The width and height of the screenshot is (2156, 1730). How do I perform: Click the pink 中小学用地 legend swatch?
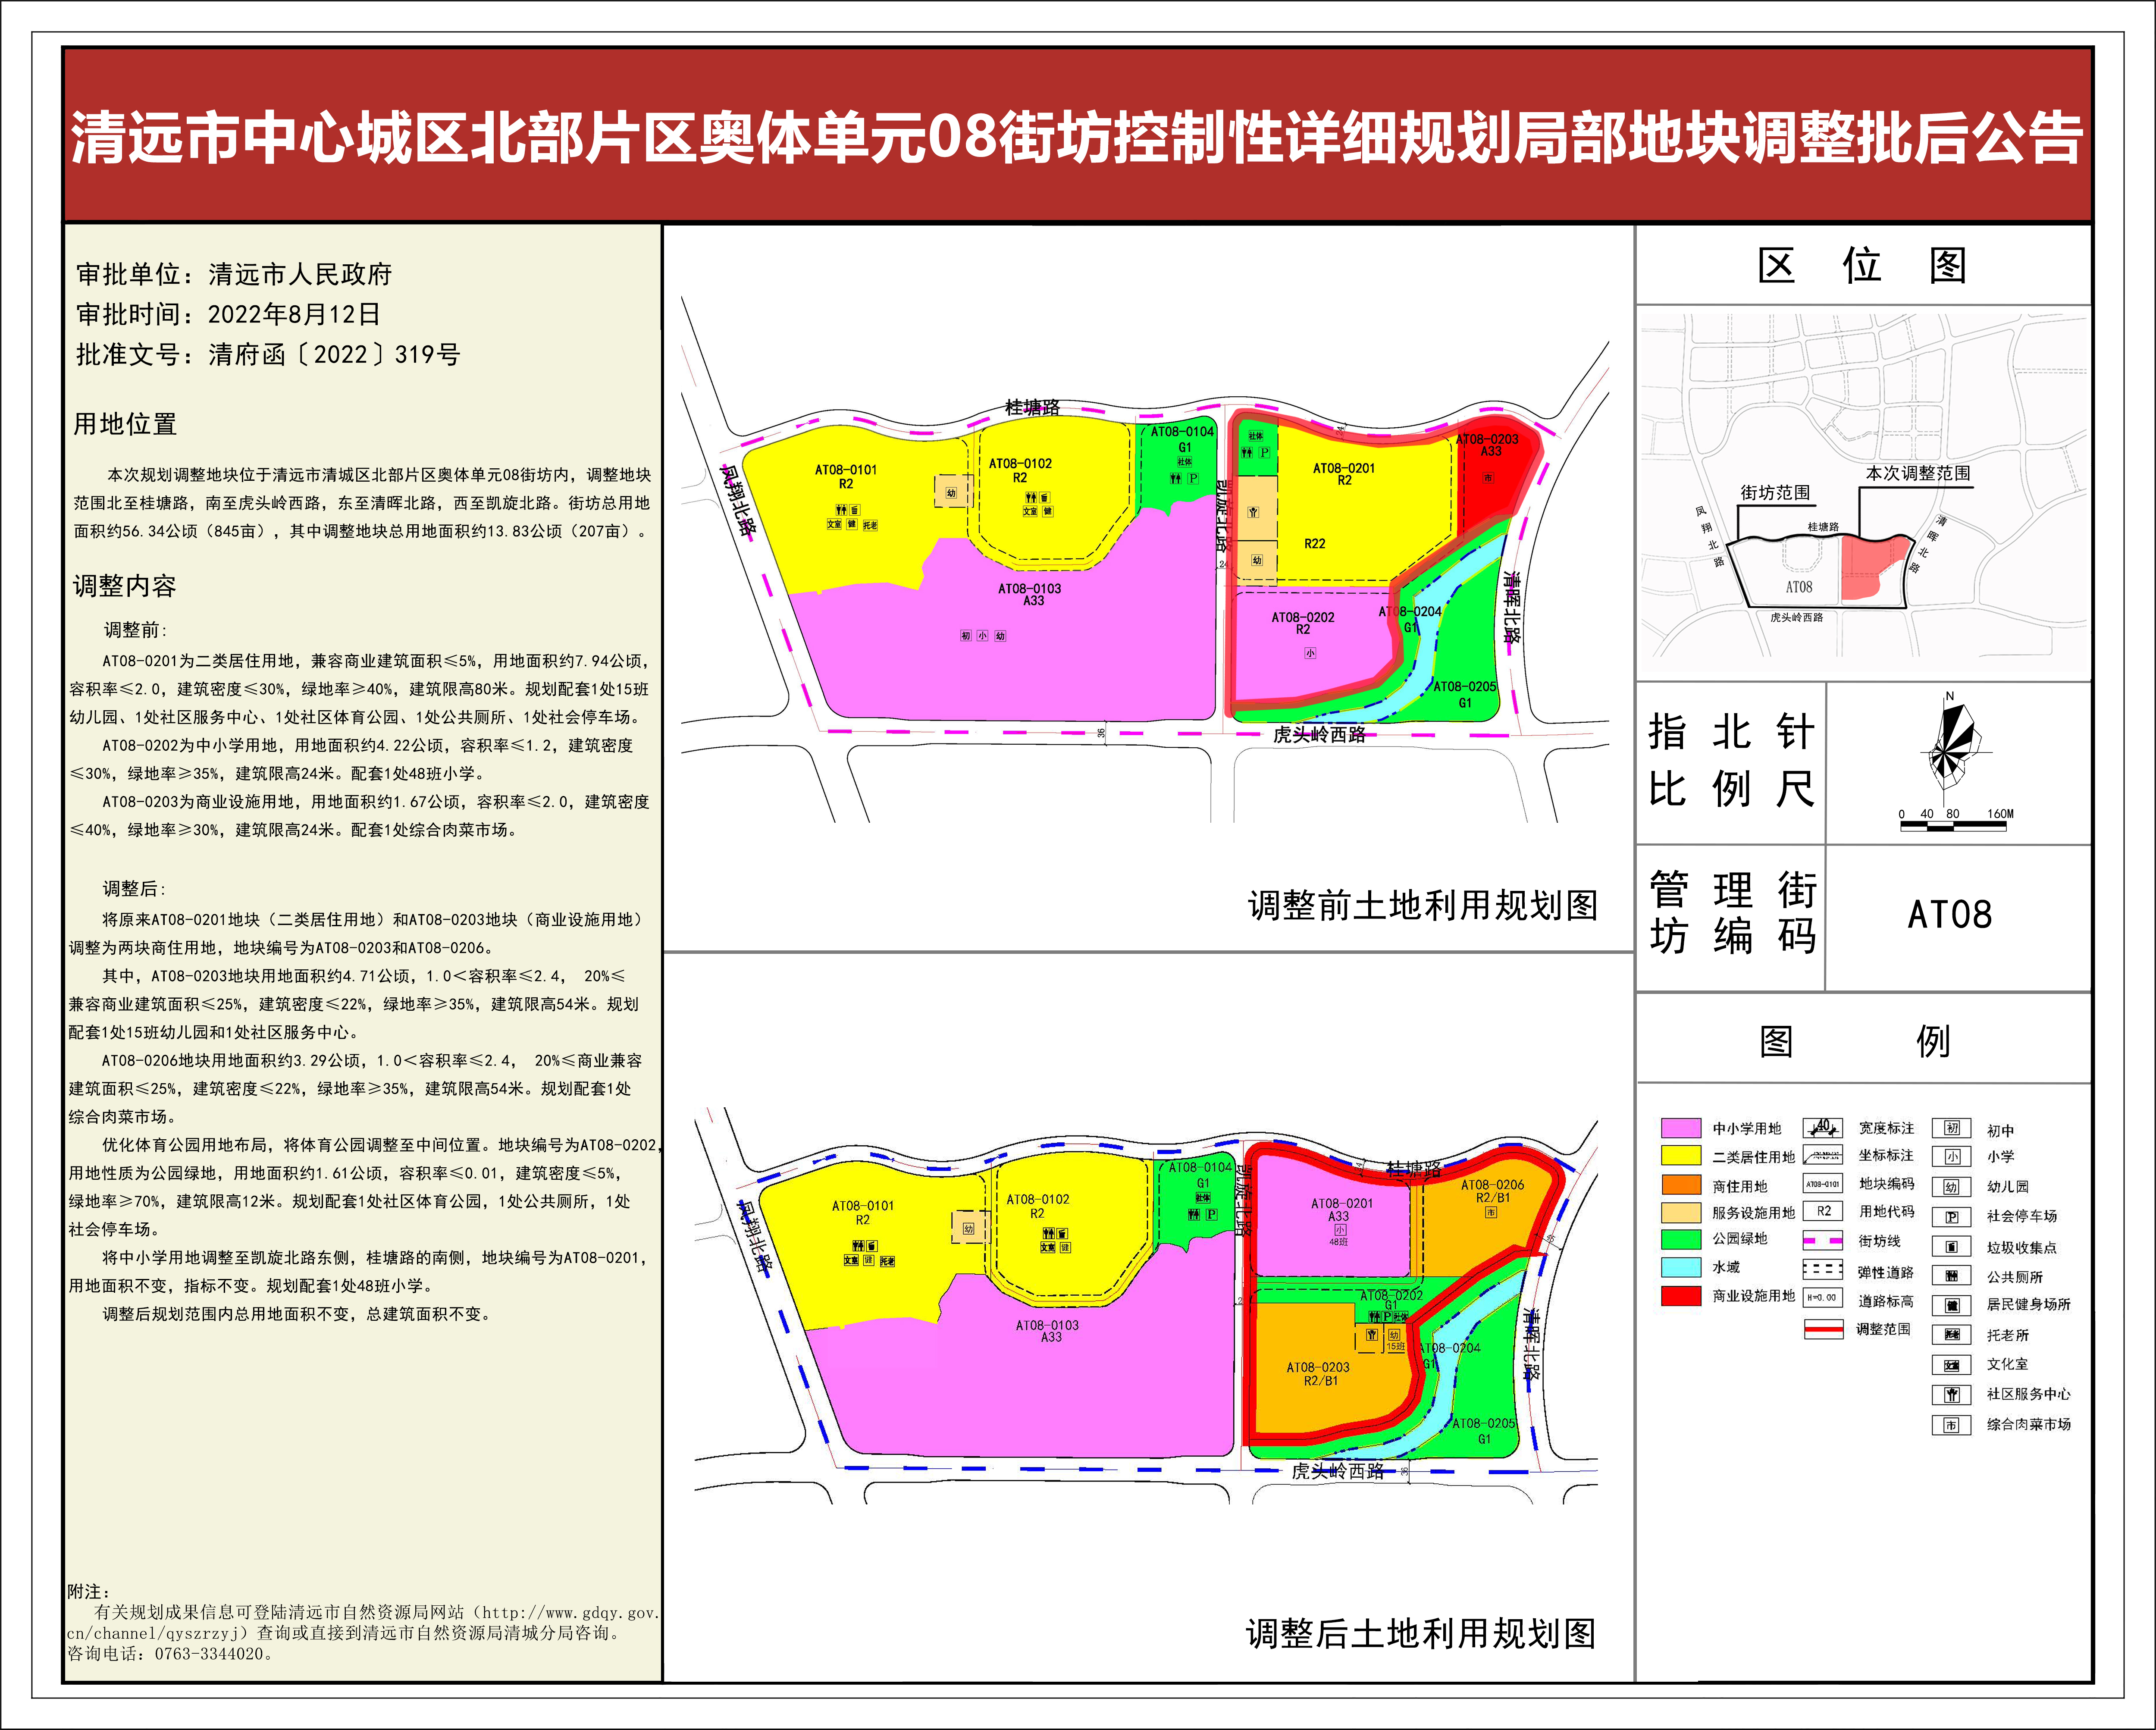pyautogui.click(x=1681, y=1128)
